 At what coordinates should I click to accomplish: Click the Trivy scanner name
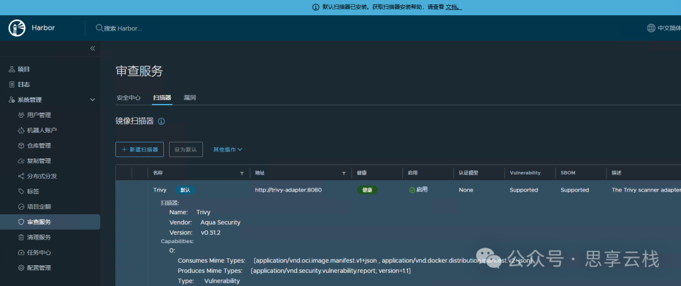coord(160,190)
